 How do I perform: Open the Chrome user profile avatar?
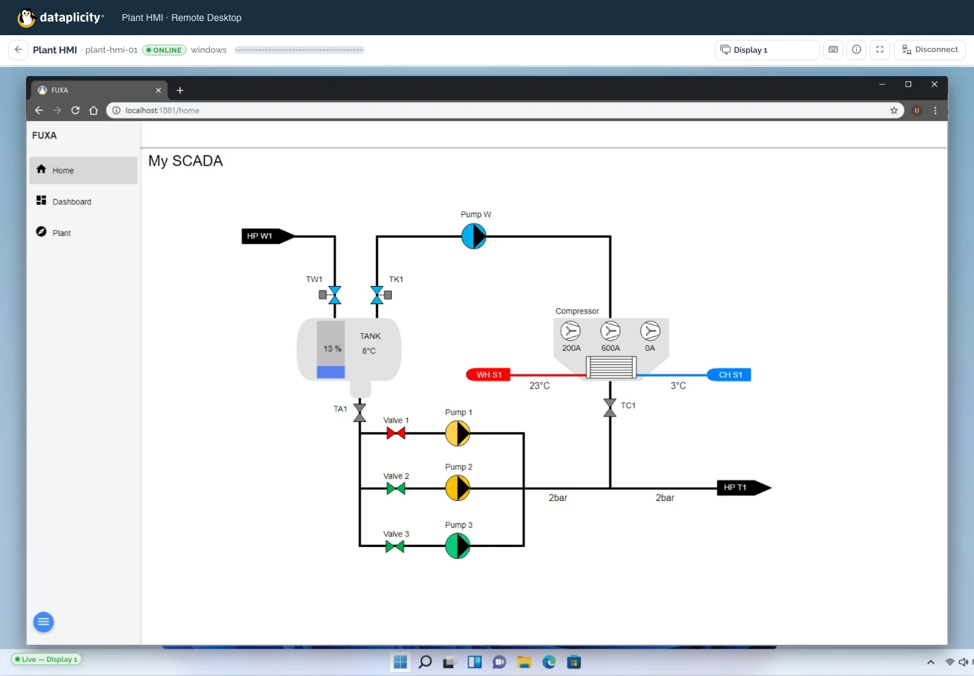coord(917,110)
